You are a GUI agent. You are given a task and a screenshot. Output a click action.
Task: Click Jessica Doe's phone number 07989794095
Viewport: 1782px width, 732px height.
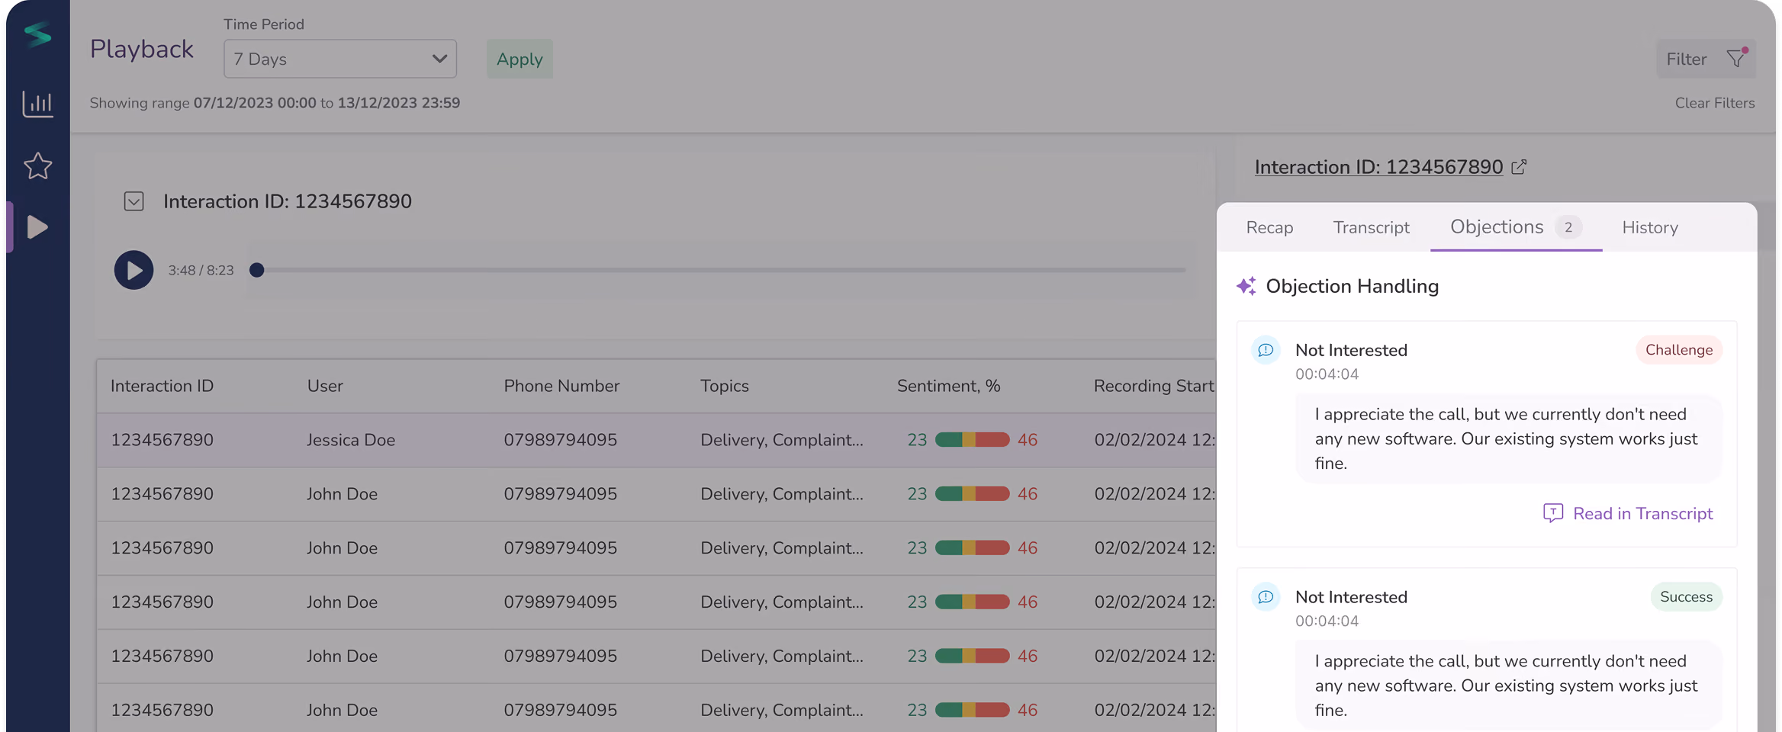pyautogui.click(x=560, y=440)
